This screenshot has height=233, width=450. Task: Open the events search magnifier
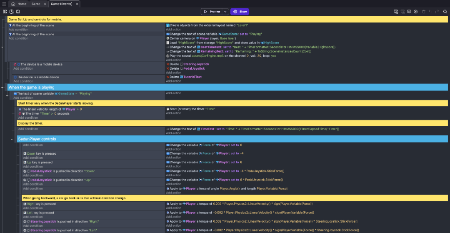445,12
